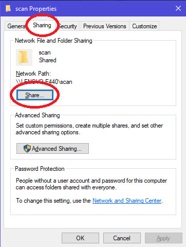Click the Password Protection group heading
The height and width of the screenshot is (247, 186).
tap(40, 169)
